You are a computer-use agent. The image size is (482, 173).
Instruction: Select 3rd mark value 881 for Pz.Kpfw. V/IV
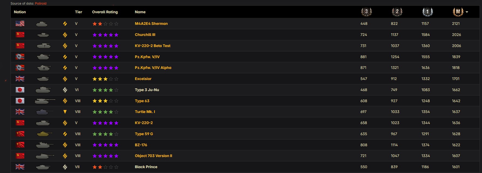(364, 57)
